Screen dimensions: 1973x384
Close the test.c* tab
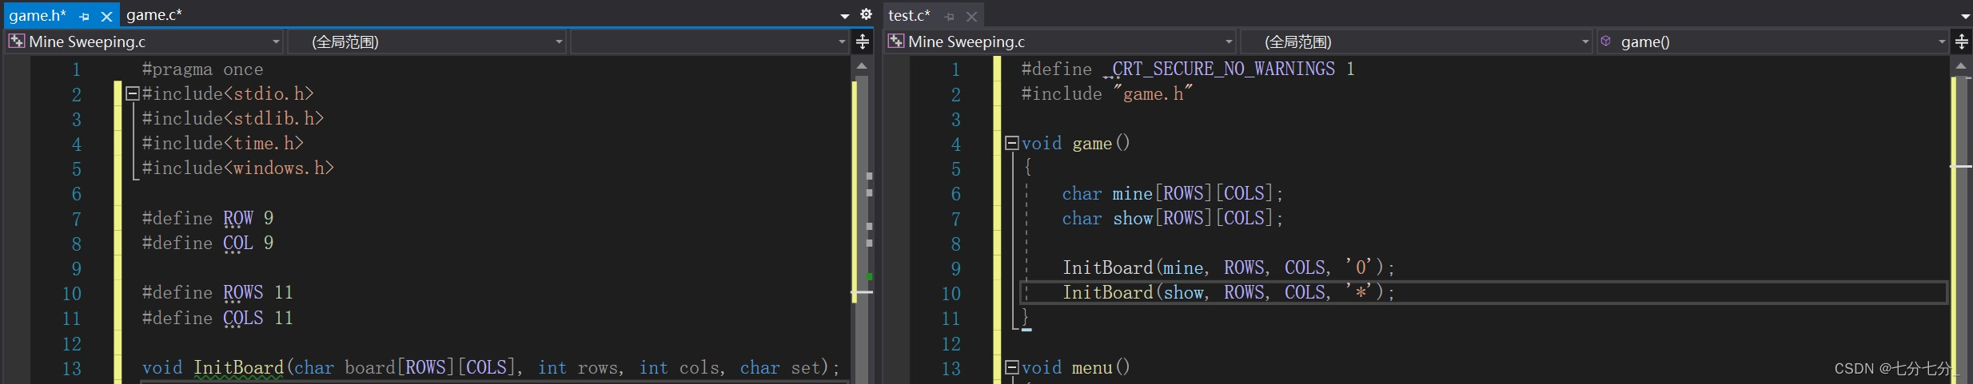point(971,16)
